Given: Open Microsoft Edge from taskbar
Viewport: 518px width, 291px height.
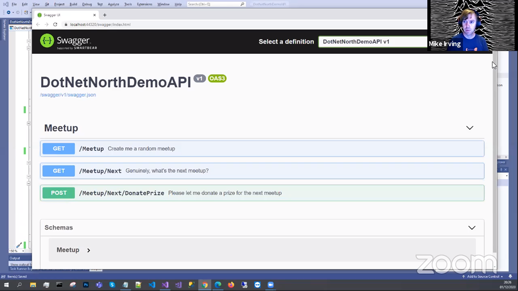Looking at the screenshot, I should tap(218, 285).
